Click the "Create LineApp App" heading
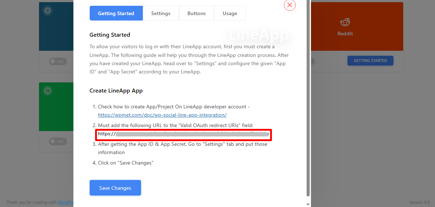Image resolution: width=435 pixels, height=207 pixels. (116, 91)
